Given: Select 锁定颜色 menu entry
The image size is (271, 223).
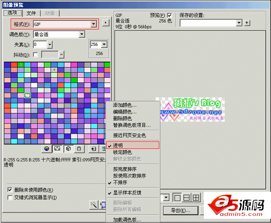Looking at the screenshot, I should point(133,152).
